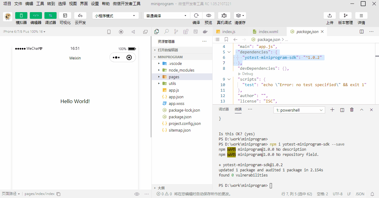Viewport: 379px width, 198px height.
Task: Open the Details (详情) button
Action: click(x=361, y=15)
